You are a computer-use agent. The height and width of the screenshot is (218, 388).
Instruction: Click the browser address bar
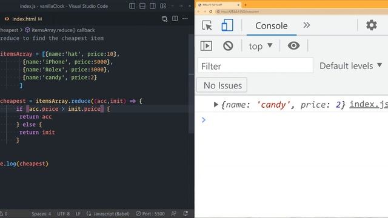[x=301, y=12]
